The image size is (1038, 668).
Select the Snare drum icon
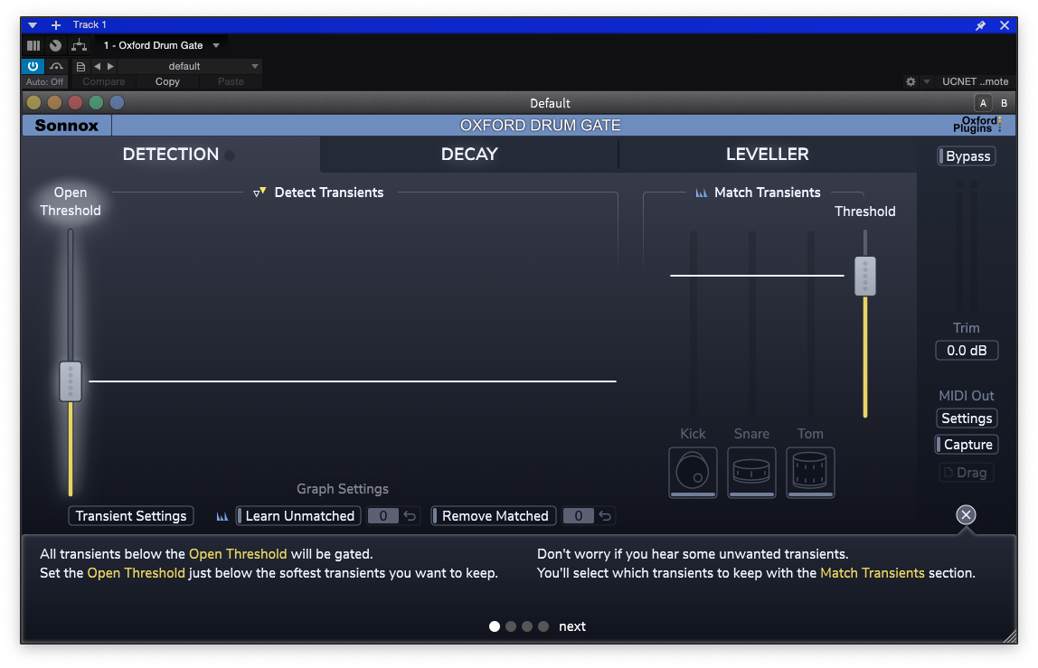pos(751,472)
